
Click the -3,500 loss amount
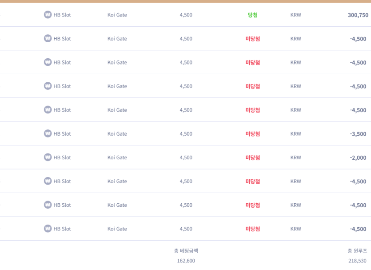coord(358,134)
